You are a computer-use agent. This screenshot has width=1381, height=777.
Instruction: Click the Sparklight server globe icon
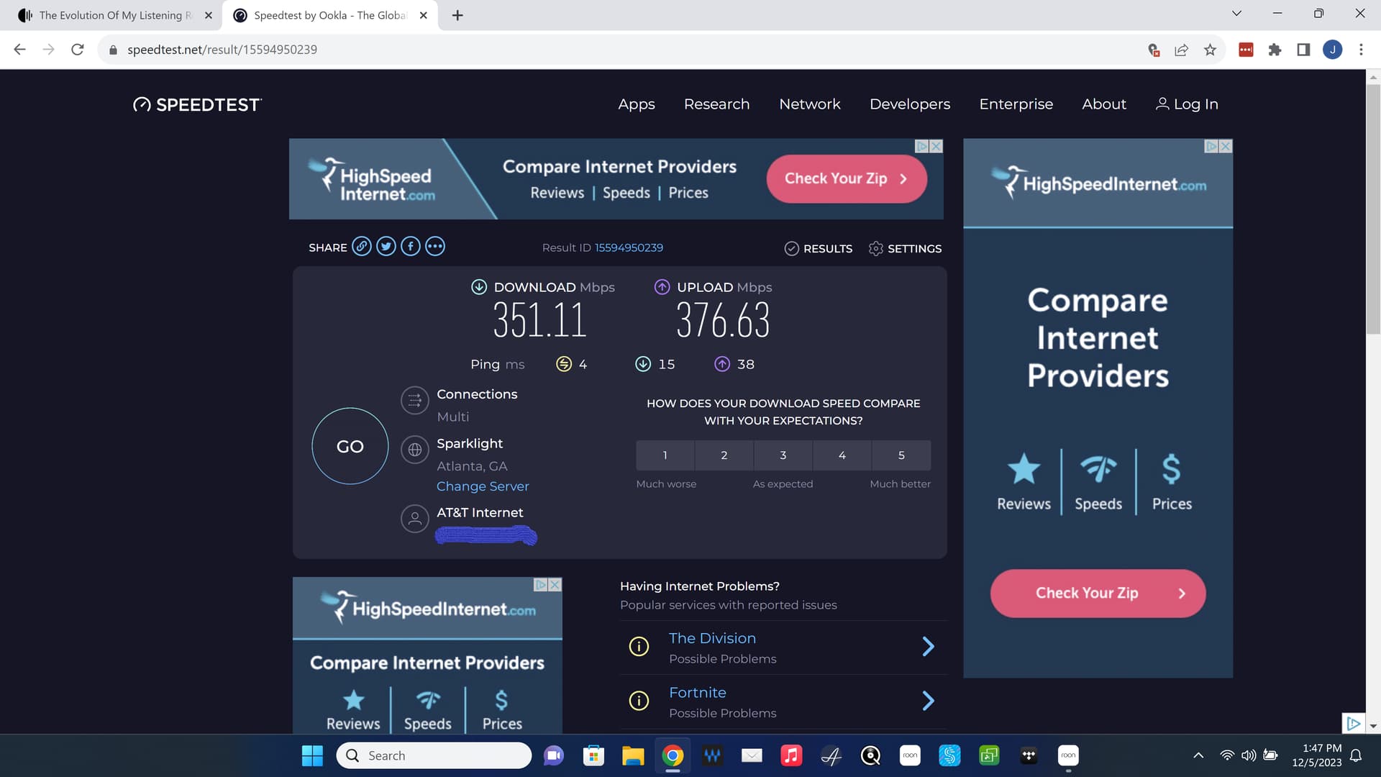point(415,450)
